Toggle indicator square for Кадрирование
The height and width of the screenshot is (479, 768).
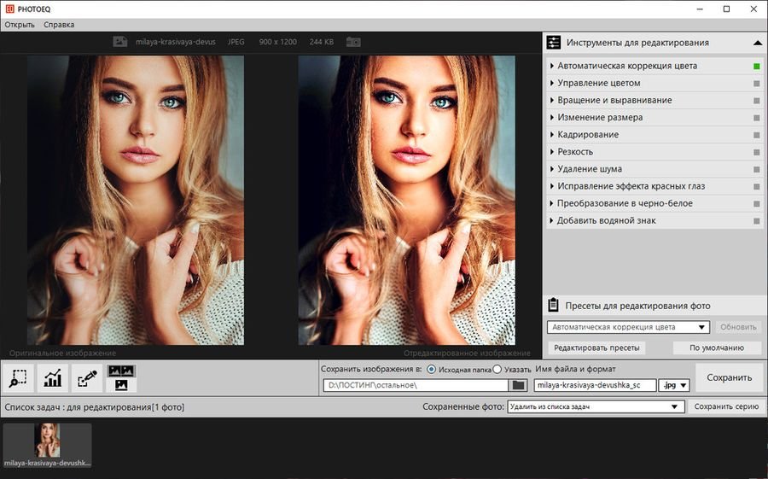756,135
